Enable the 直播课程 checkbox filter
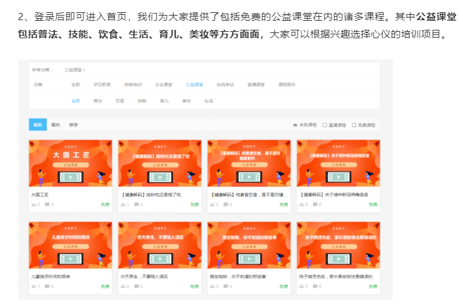Viewport: 463px width, 304px height. tap(324, 125)
